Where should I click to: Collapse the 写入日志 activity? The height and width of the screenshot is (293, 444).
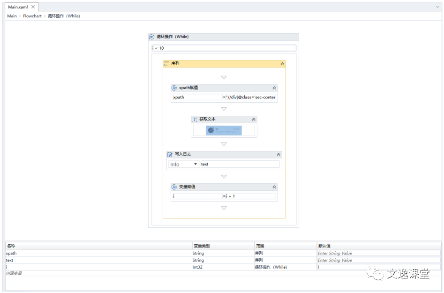click(278, 154)
